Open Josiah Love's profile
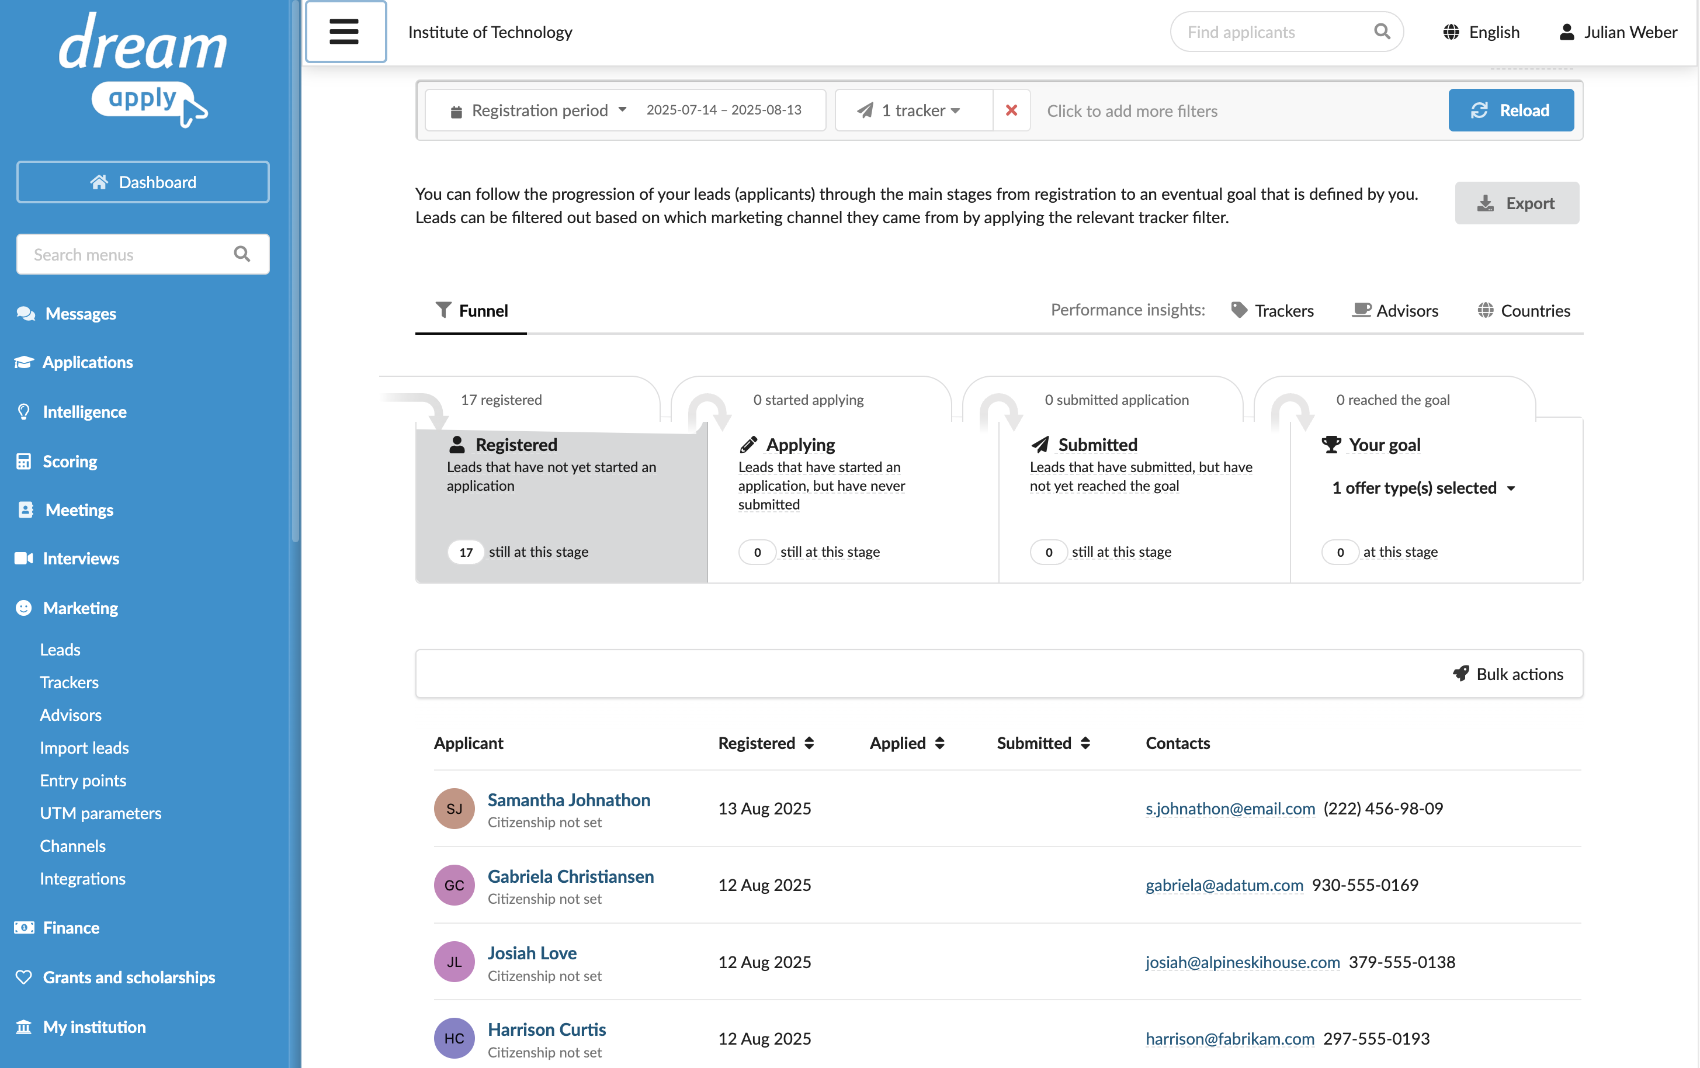The image size is (1700, 1068). pos(532,953)
